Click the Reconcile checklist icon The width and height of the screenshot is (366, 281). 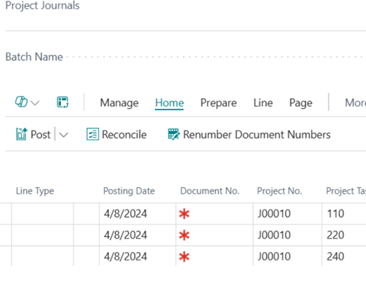tap(92, 134)
